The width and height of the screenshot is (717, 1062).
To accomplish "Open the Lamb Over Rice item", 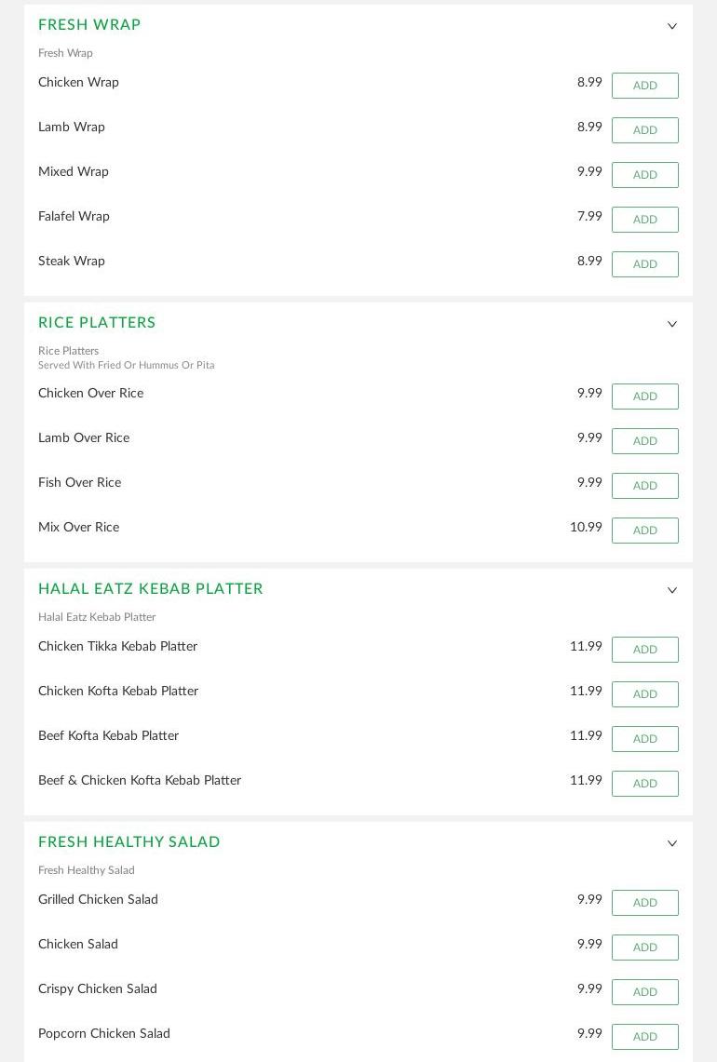I will click(84, 438).
